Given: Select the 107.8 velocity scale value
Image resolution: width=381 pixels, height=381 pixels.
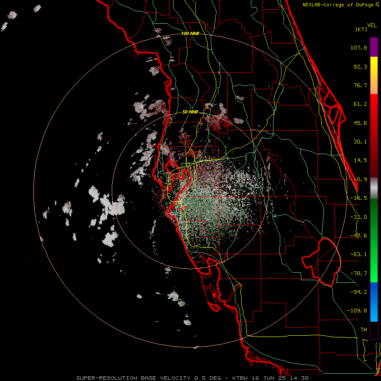Looking at the screenshot, I should pyautogui.click(x=359, y=47).
